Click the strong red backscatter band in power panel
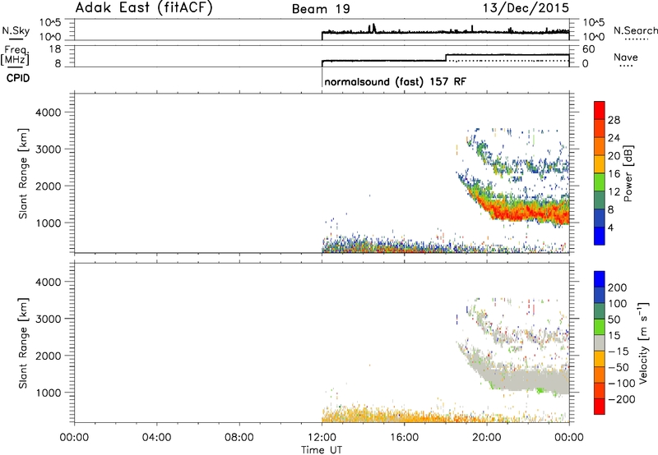The width and height of the screenshot is (658, 455). [x=526, y=211]
